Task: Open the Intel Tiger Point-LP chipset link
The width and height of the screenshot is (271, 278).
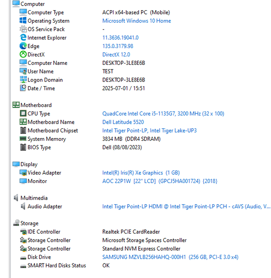Action: pos(149,131)
